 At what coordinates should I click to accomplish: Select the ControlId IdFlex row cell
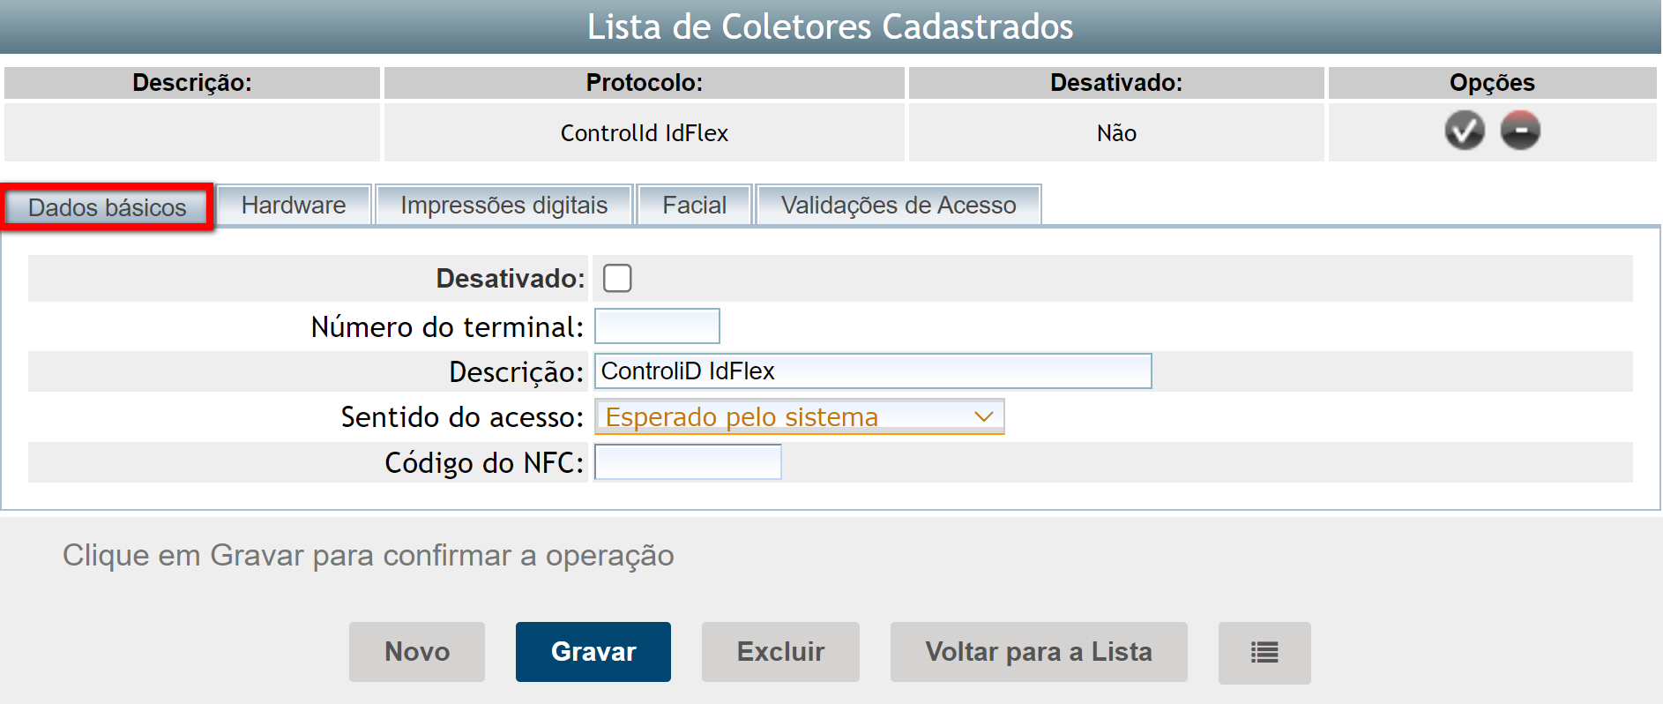pyautogui.click(x=644, y=133)
